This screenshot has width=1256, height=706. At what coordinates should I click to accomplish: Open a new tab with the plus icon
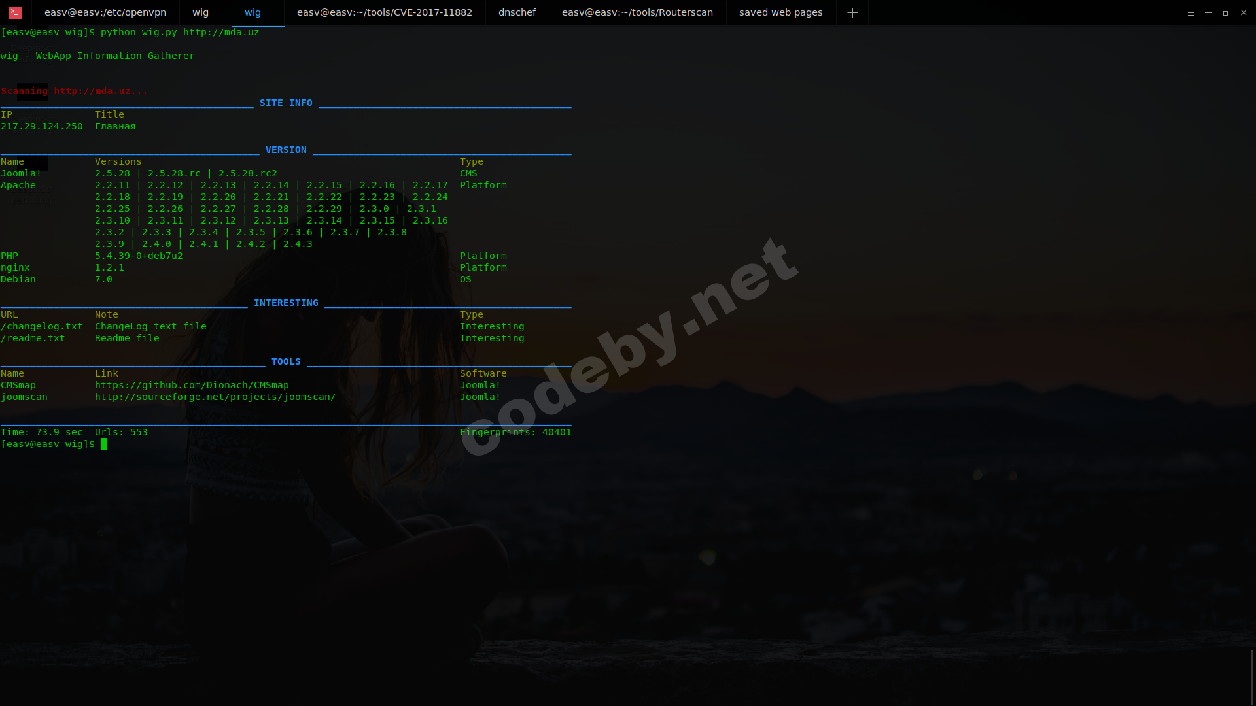click(852, 12)
